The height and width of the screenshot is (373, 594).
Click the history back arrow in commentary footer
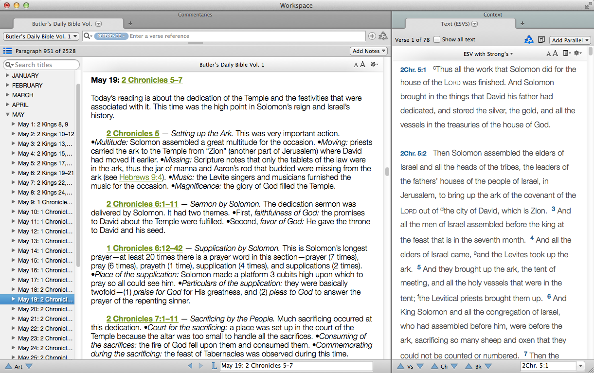[x=190, y=366]
